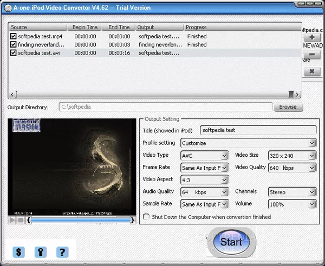Viewport: 325px width, 266px height.
Task: Click the Start conversion button
Action: [x=231, y=242]
